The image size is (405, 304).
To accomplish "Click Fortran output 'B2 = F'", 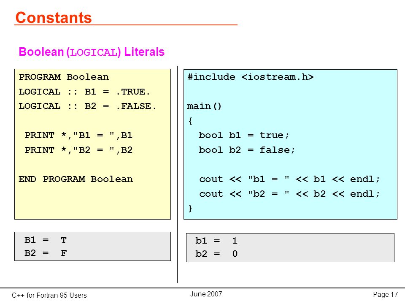I will tap(46, 253).
